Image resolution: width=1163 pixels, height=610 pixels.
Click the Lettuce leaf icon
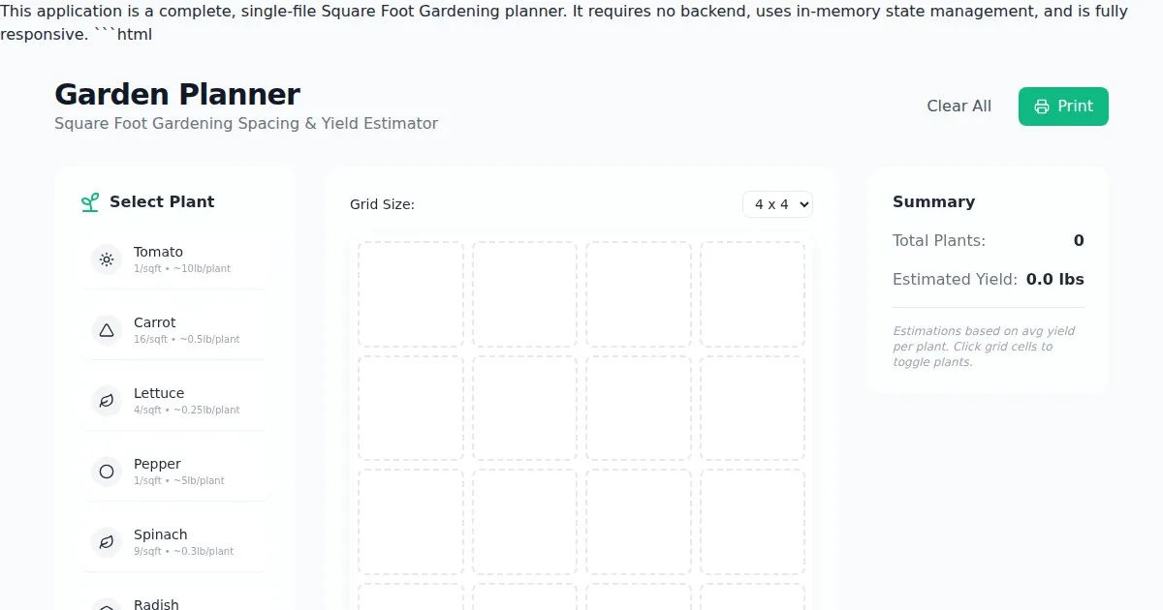pos(107,401)
